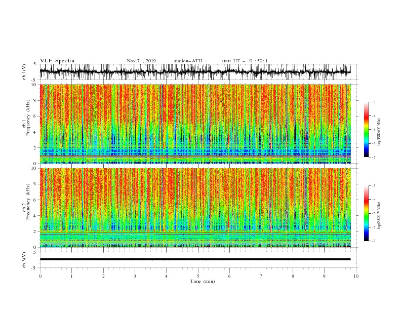The width and height of the screenshot is (401, 310).
Task: Click time axis tick label "10"
Action: (356, 276)
